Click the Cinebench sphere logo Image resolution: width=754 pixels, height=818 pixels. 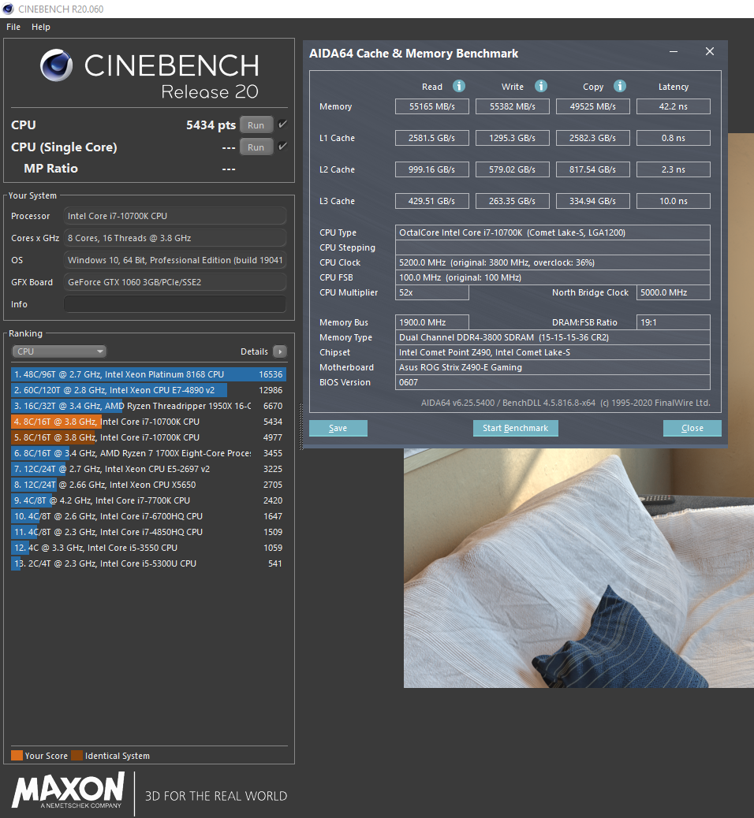pyautogui.click(x=57, y=65)
